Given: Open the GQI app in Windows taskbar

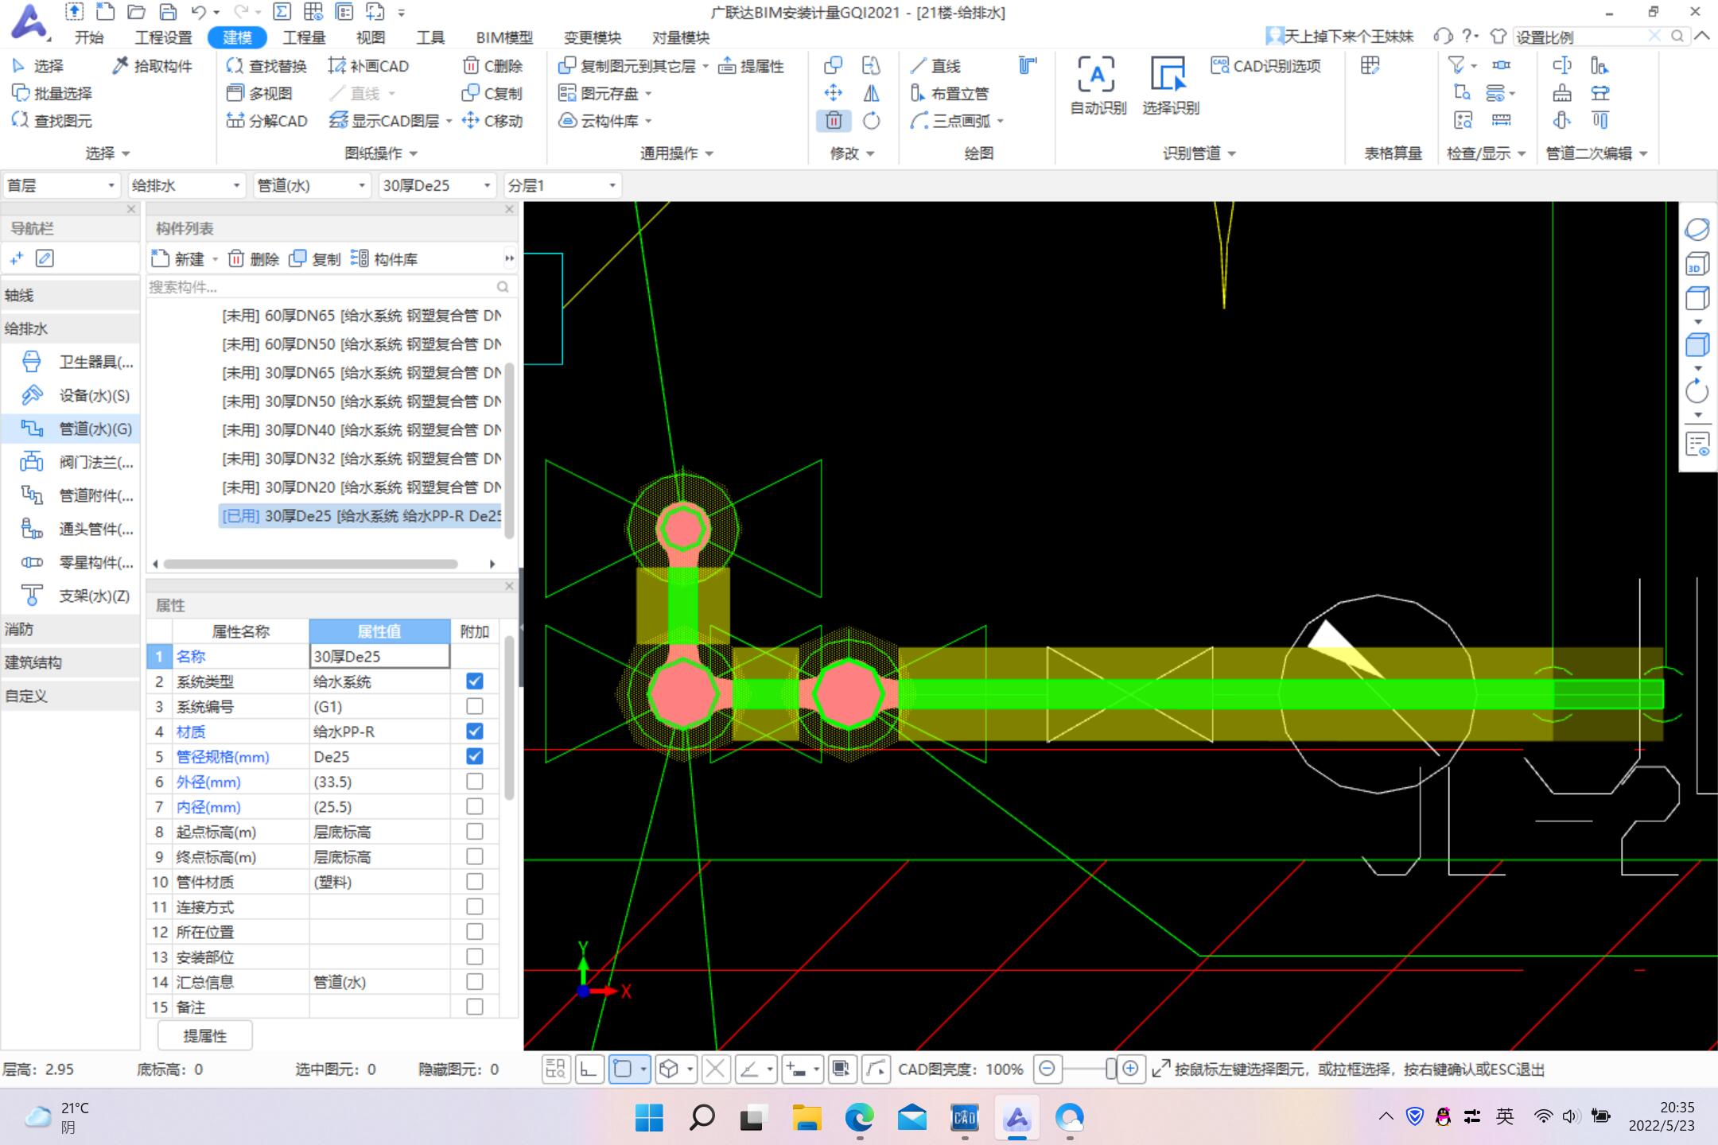Looking at the screenshot, I should (1017, 1118).
